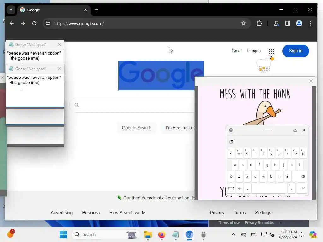Open the Business footer link
The height and width of the screenshot is (242, 323).
pyautogui.click(x=91, y=213)
